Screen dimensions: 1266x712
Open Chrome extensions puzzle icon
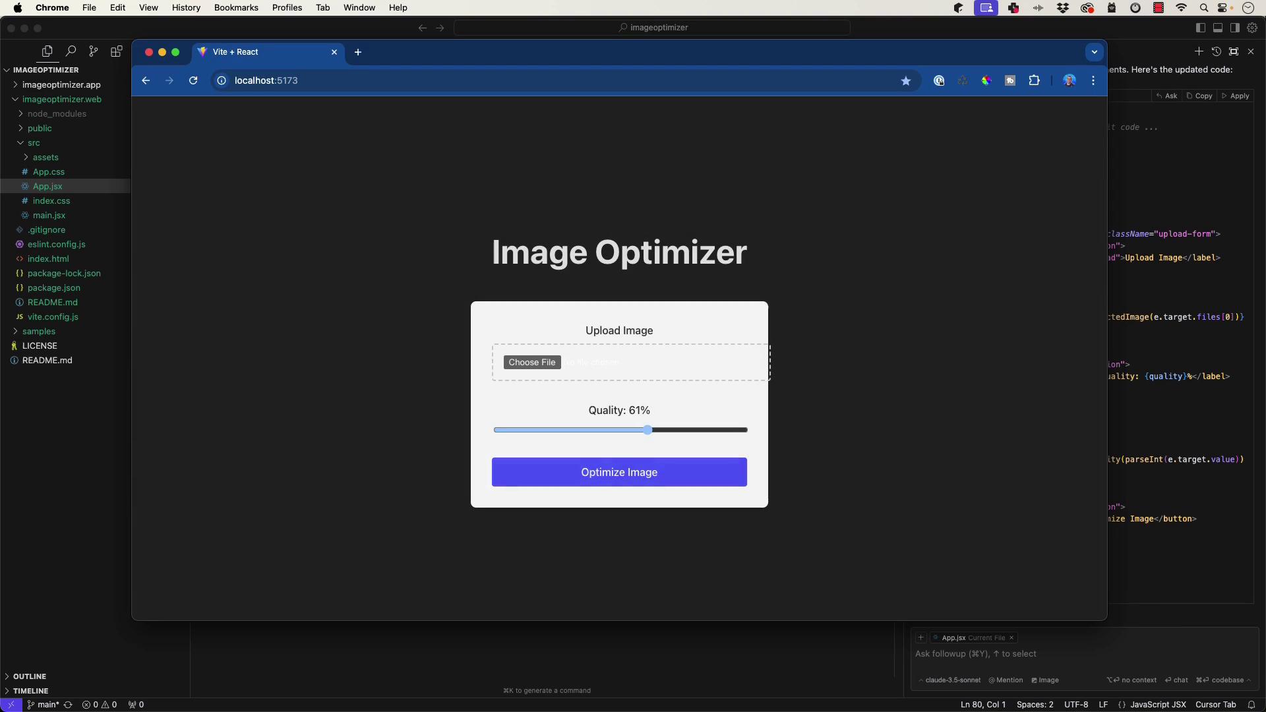(x=1034, y=80)
